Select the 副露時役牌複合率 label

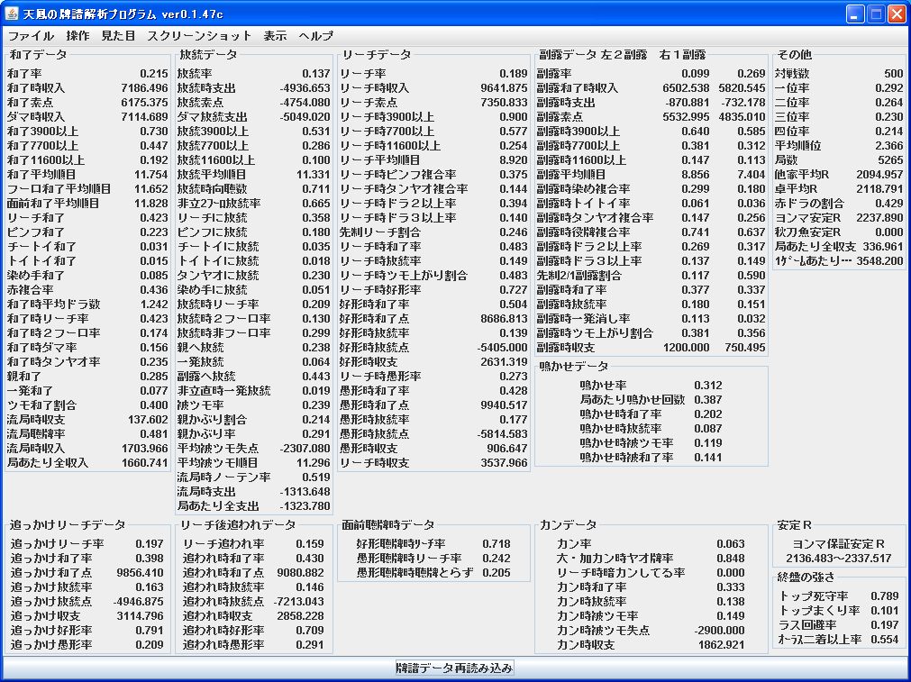click(583, 232)
